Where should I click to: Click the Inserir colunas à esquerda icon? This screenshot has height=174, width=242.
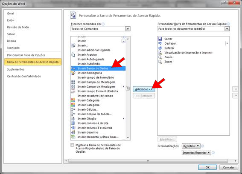[x=73, y=128]
